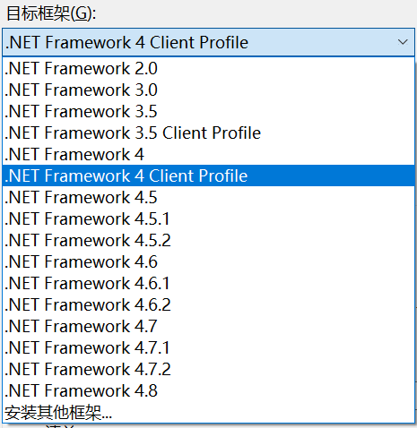Pick .NET Framework 4.5.2 from list
The image size is (417, 428).
pyautogui.click(x=208, y=240)
